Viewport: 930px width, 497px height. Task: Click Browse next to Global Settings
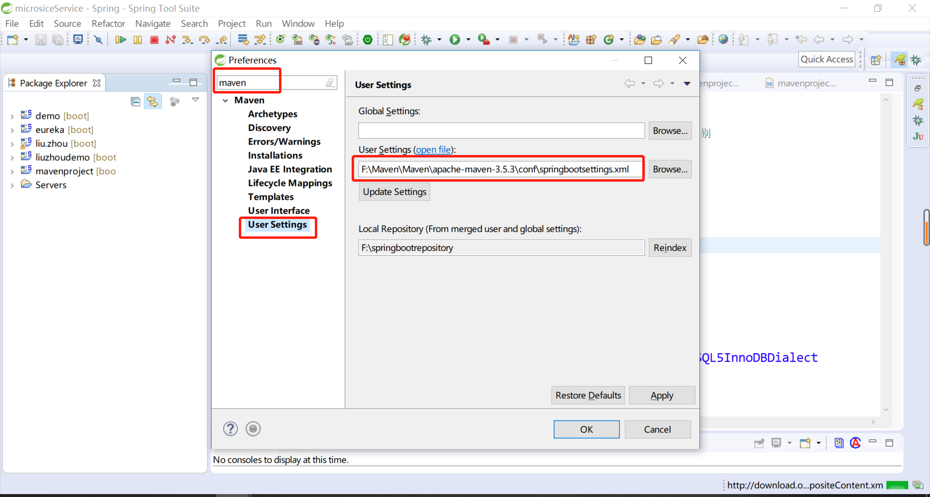pyautogui.click(x=670, y=131)
